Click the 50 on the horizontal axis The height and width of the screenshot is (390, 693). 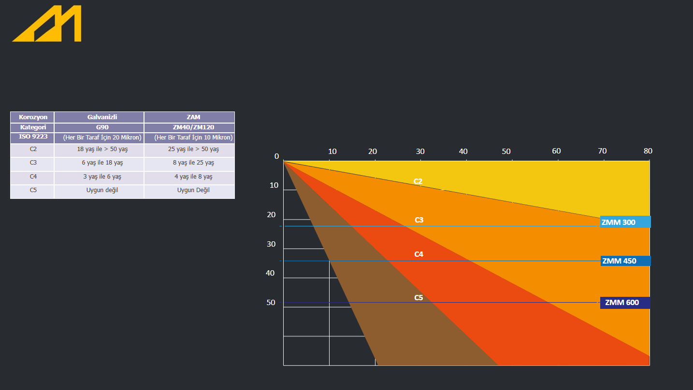click(506, 152)
